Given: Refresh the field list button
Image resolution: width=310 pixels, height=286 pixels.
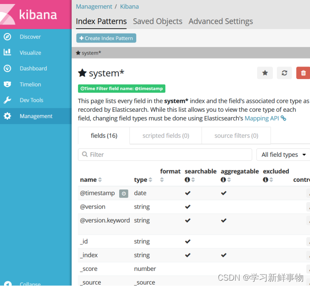Looking at the screenshot, I should pyautogui.click(x=284, y=73).
